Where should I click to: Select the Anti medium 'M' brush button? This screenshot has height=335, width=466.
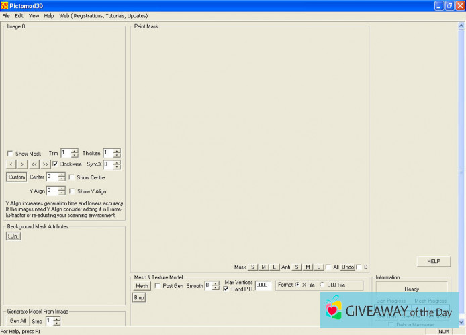308,267
